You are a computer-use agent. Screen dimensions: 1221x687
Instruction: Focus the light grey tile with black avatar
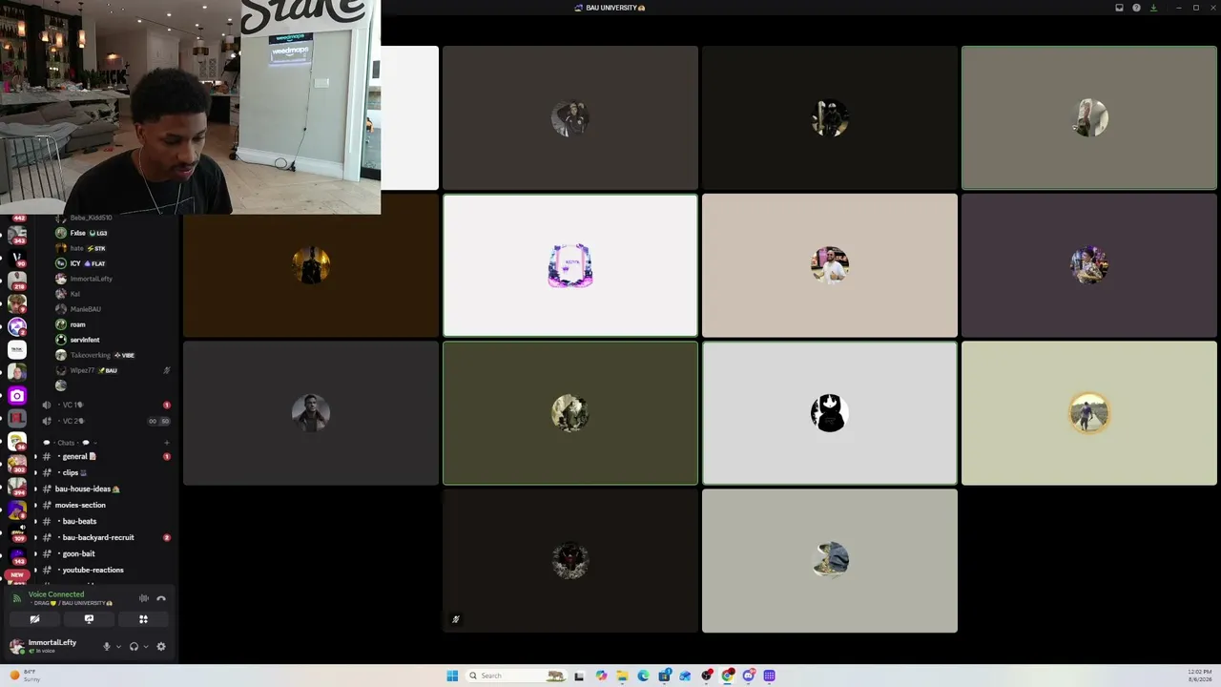coord(830,413)
